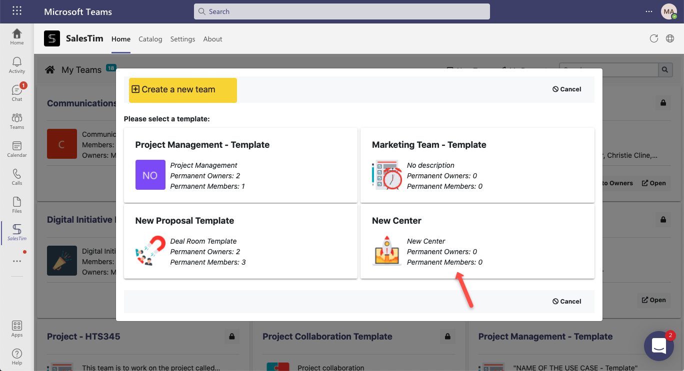This screenshot has width=684, height=371.
Task: Open the top-right more options ellipsis
Action: [x=649, y=11]
